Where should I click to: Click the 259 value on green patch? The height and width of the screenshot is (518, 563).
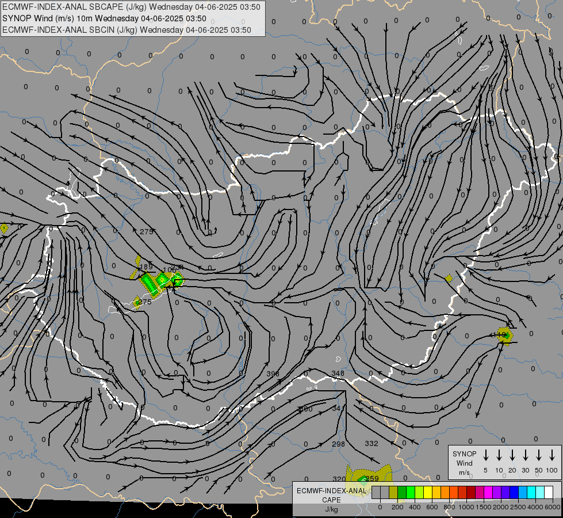pos(372,478)
